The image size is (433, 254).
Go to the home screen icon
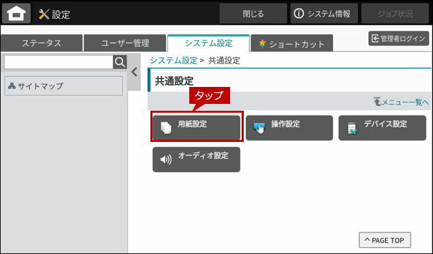(16, 13)
